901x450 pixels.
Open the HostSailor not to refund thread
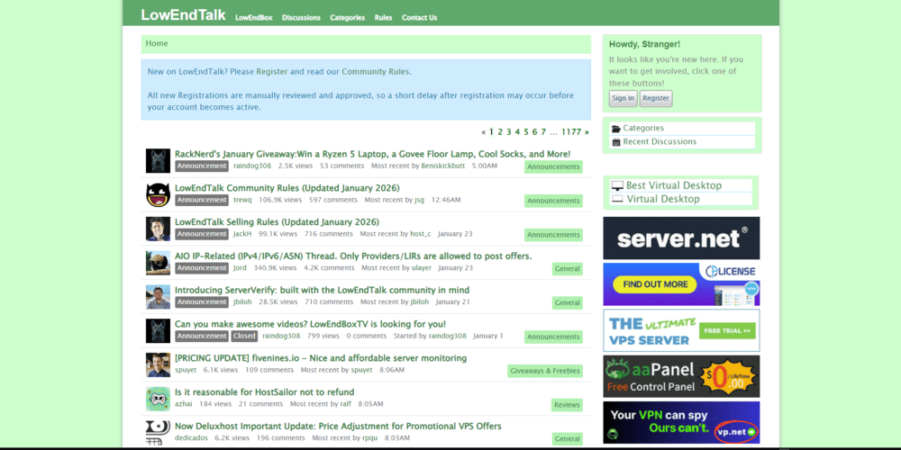[x=264, y=392]
